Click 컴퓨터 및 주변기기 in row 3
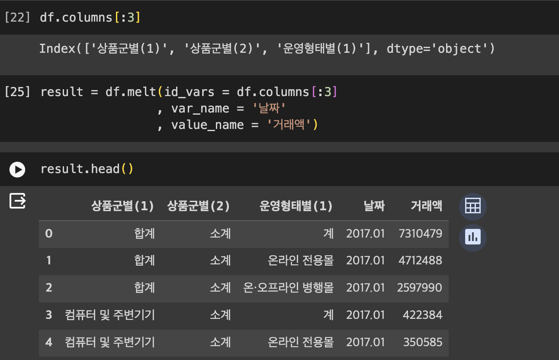Viewport: 559px width, 360px height. (x=110, y=315)
